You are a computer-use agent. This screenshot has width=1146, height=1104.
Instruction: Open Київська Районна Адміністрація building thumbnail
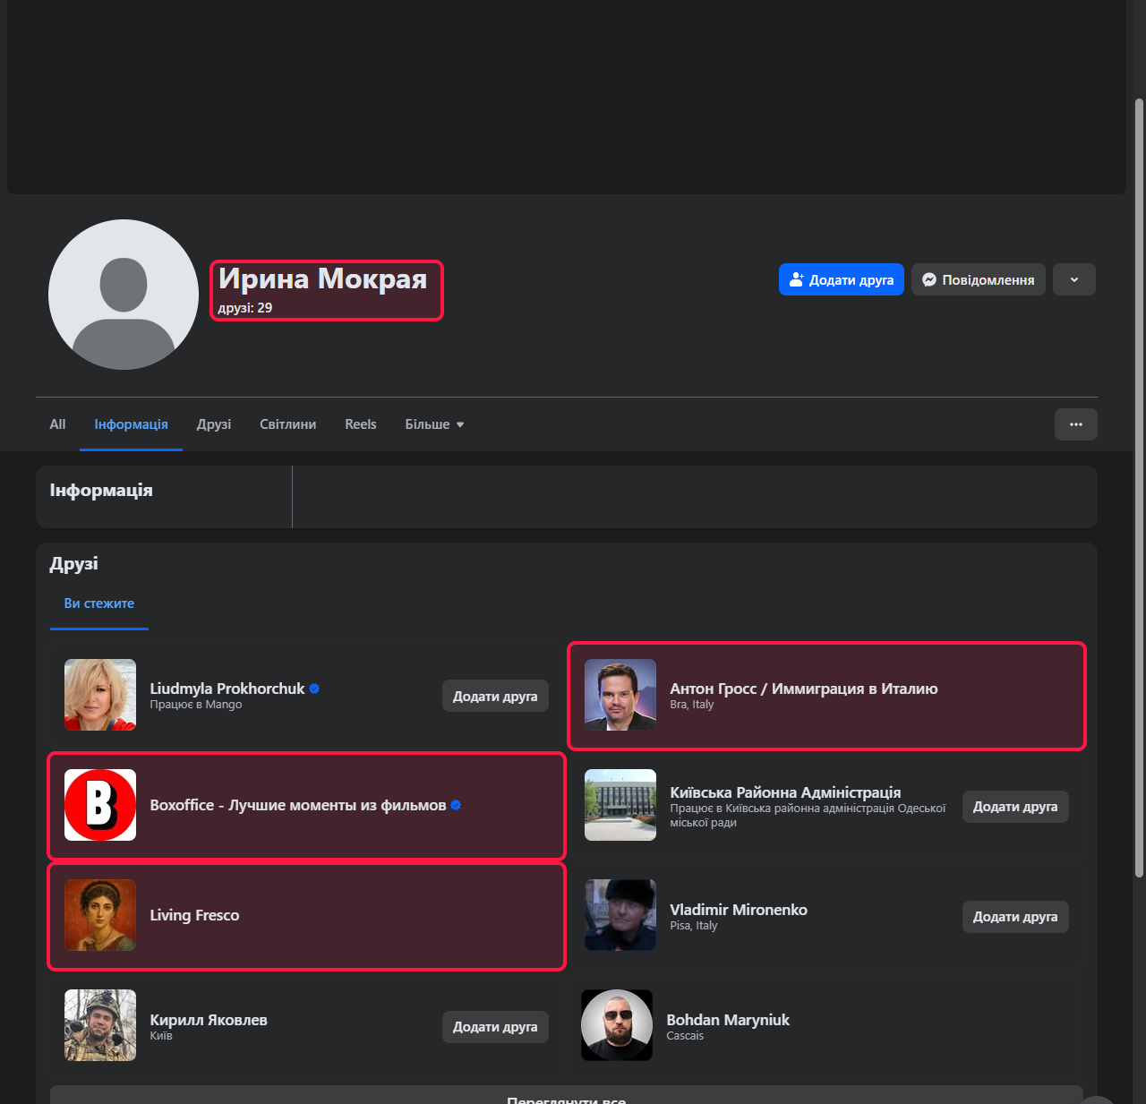620,805
